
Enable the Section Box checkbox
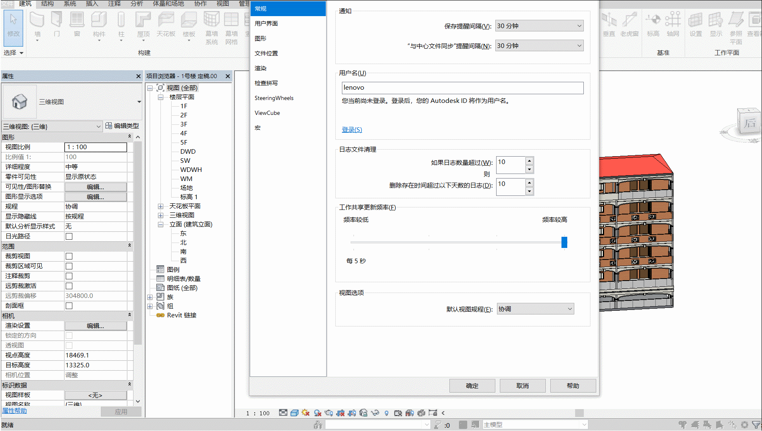[69, 306]
